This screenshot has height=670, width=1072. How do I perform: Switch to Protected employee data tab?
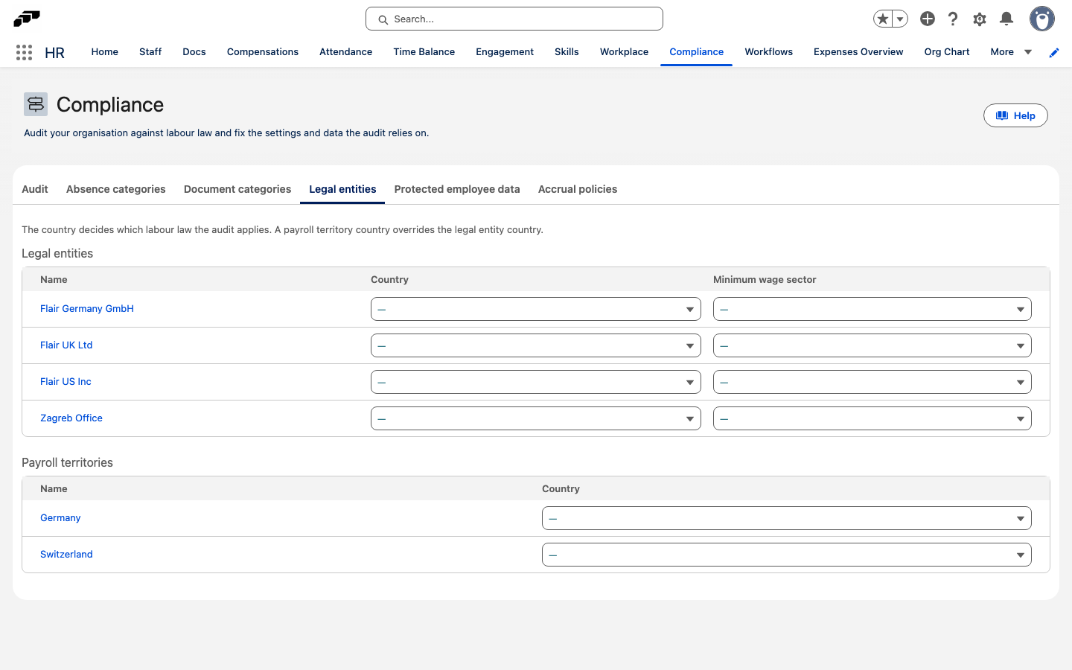pyautogui.click(x=457, y=189)
